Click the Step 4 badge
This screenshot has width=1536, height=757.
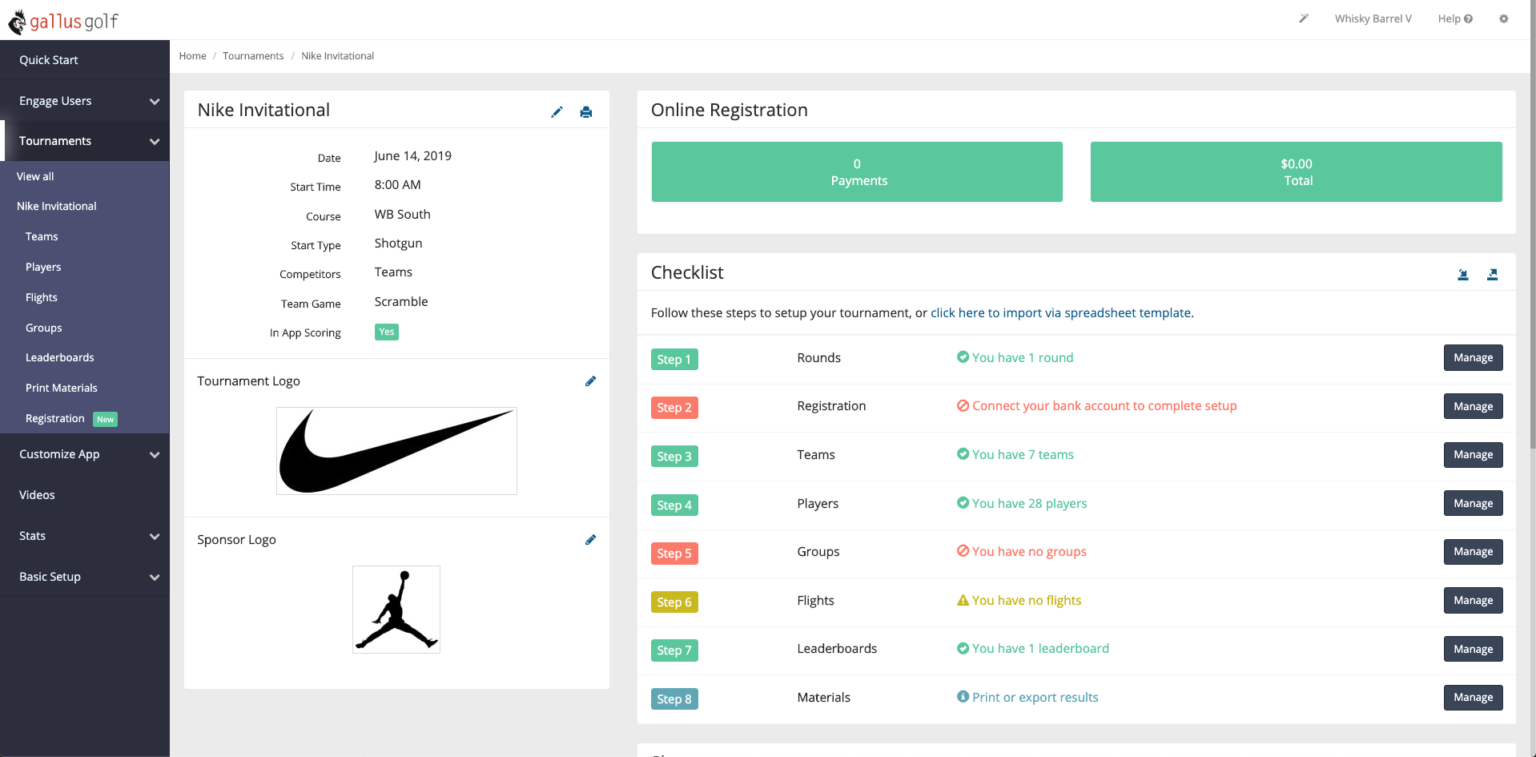pyautogui.click(x=674, y=505)
